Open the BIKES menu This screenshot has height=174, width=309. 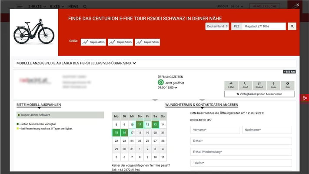(57, 7)
